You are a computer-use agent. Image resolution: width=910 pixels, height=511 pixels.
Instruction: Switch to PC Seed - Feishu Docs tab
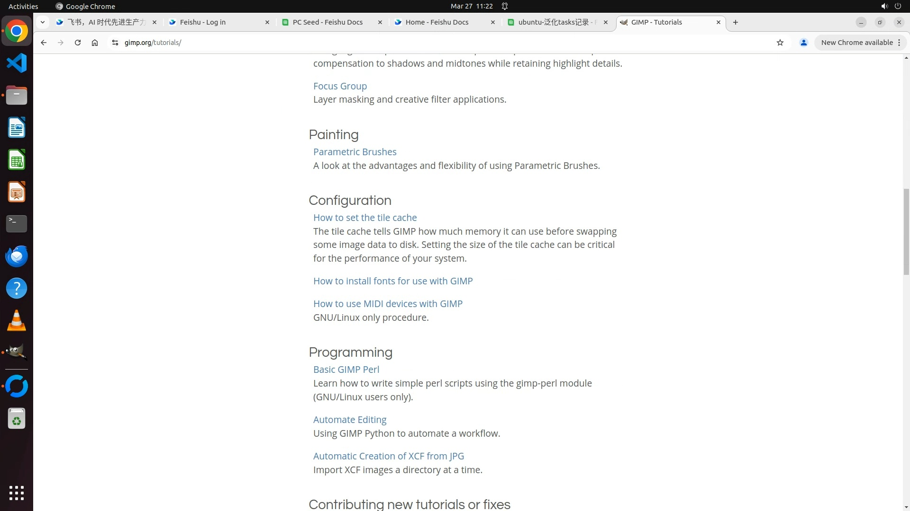327,22
